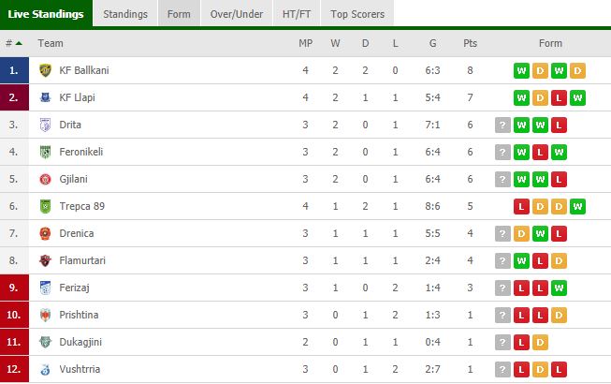This screenshot has height=384, width=611.
Task: Click the KF Ballkani team crest icon
Action: point(45,70)
